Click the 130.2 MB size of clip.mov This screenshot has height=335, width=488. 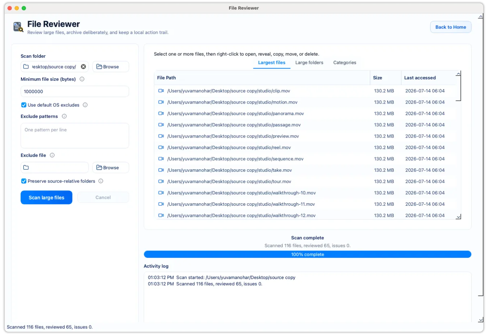coord(384,91)
